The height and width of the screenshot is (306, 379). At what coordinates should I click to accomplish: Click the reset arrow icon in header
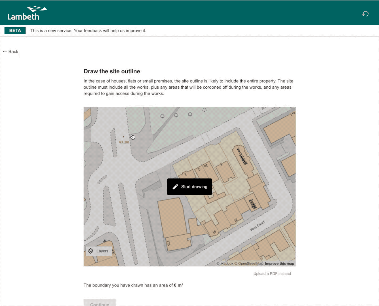[x=365, y=14]
